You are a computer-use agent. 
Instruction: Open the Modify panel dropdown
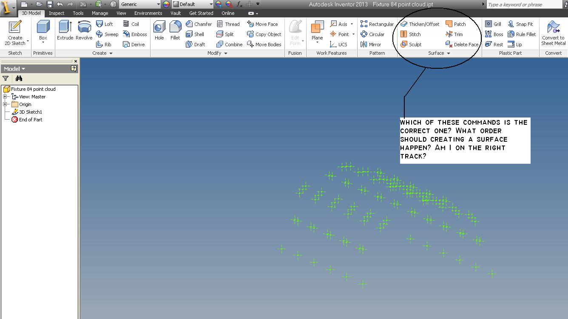click(x=226, y=53)
